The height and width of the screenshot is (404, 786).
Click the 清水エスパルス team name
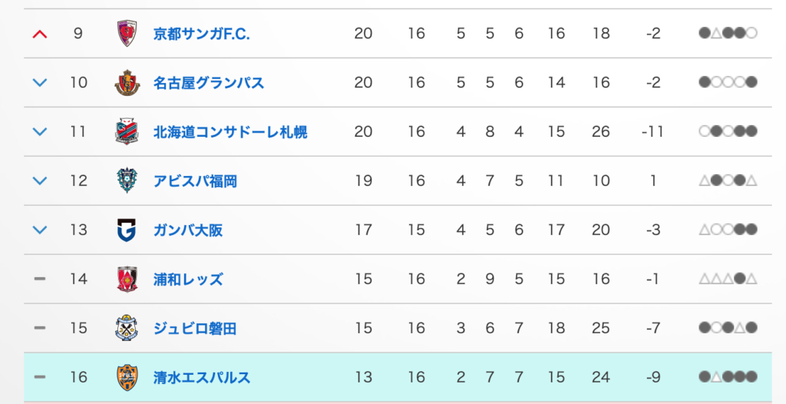tap(202, 378)
